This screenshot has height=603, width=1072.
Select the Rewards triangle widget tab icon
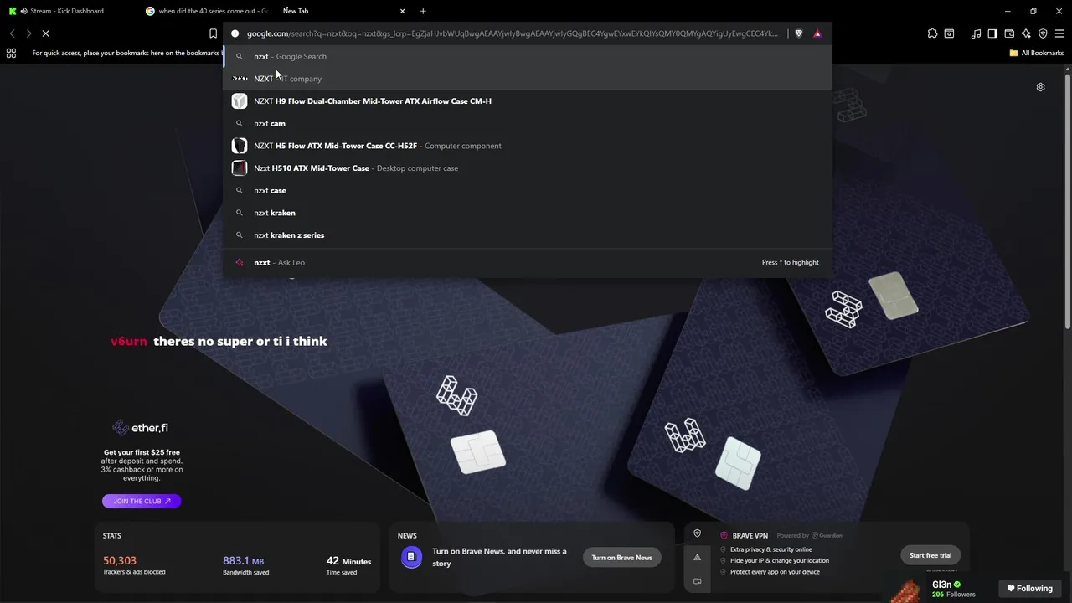tap(697, 557)
